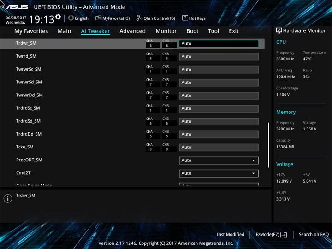Click the EzMode exit arrow icon

[284, 235]
